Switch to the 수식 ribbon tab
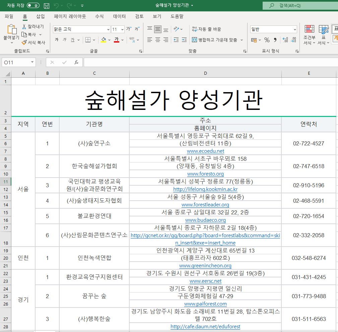Image resolution: width=338 pixels, height=332 pixels. (99, 16)
